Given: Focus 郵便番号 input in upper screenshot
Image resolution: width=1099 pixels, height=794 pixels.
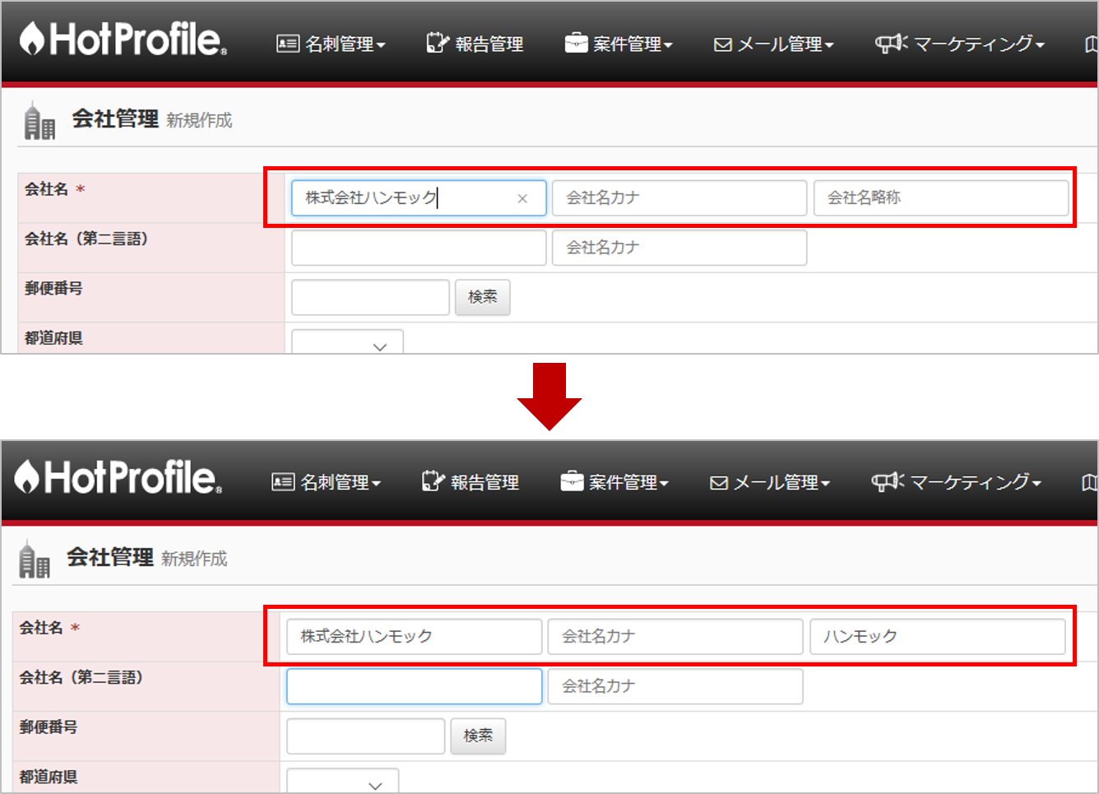Looking at the screenshot, I should [370, 297].
